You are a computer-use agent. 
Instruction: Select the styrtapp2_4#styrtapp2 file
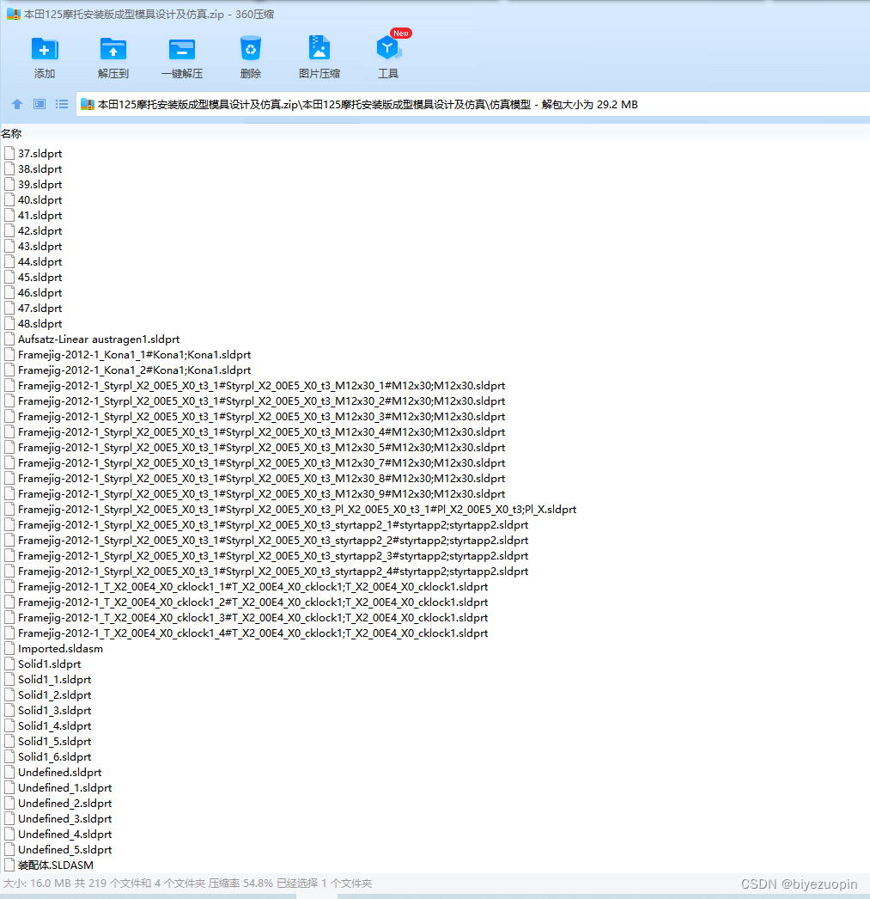[272, 572]
